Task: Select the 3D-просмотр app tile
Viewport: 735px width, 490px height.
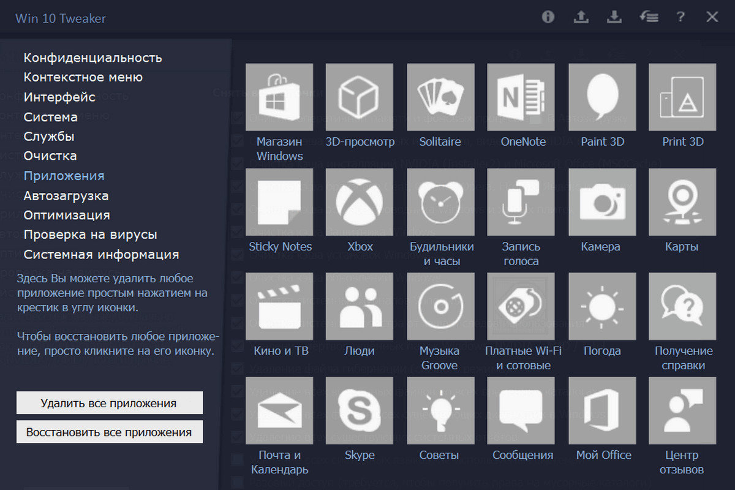Action: coord(360,97)
